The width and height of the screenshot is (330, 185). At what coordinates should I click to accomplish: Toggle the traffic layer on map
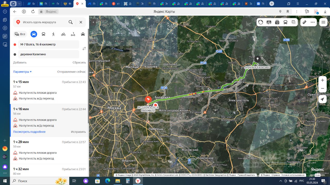coord(261,22)
